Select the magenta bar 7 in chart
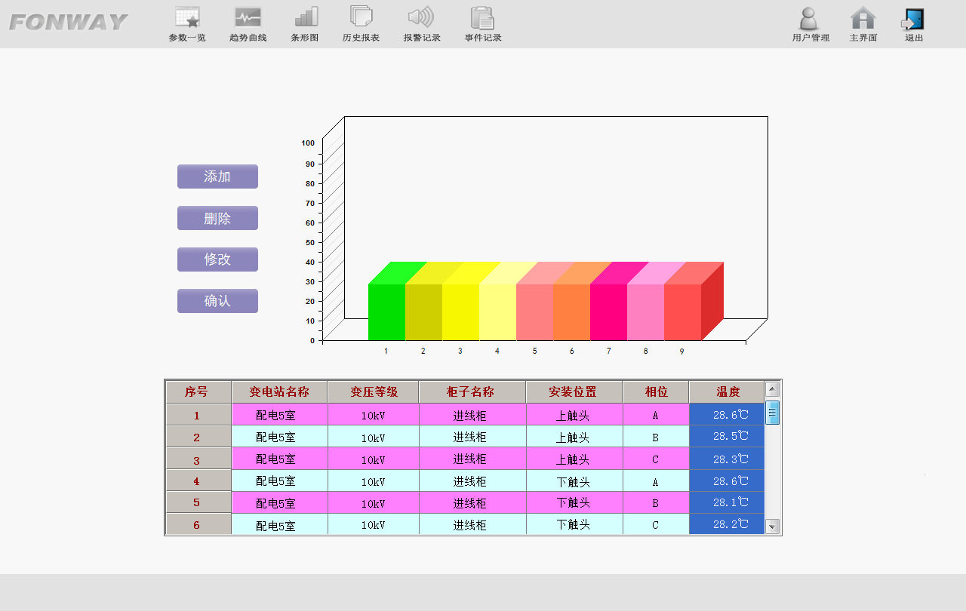Image resolution: width=966 pixels, height=611 pixels. point(608,312)
